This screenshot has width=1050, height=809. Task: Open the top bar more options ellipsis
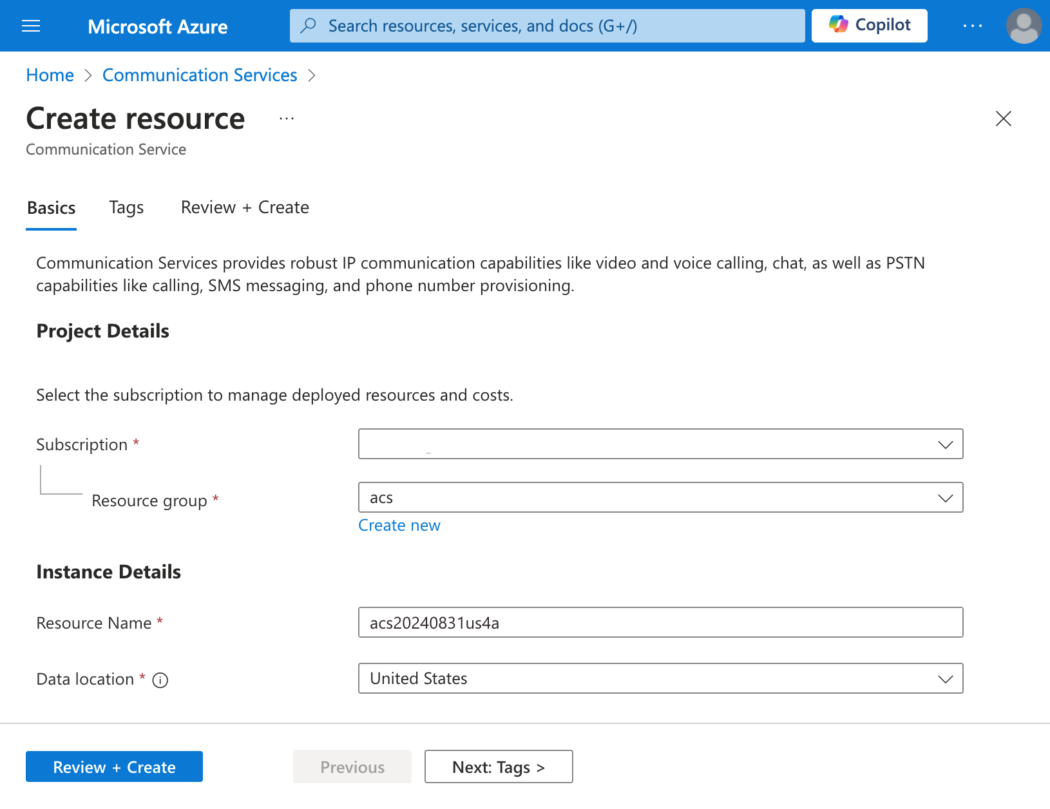972,26
